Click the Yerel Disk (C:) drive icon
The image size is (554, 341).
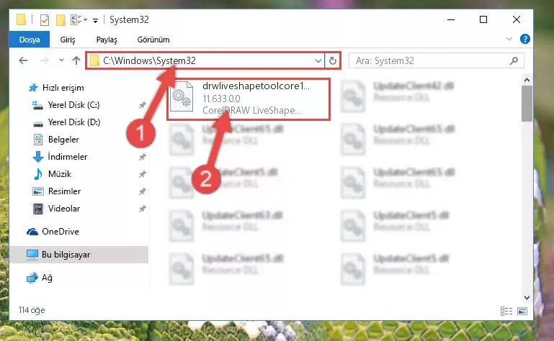37,105
